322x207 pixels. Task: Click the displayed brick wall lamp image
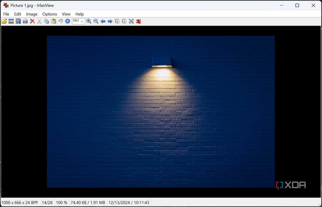pyautogui.click(x=161, y=112)
